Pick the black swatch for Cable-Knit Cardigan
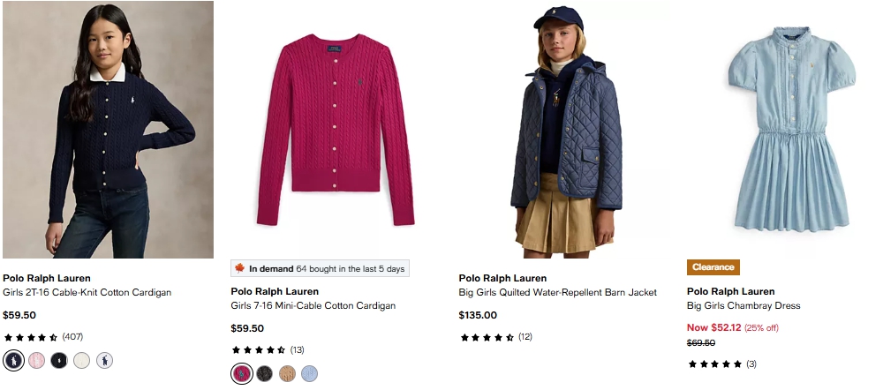This screenshot has height=390, width=883. click(x=59, y=360)
